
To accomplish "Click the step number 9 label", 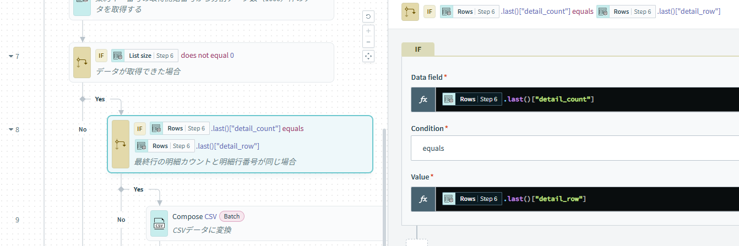I will [x=17, y=220].
